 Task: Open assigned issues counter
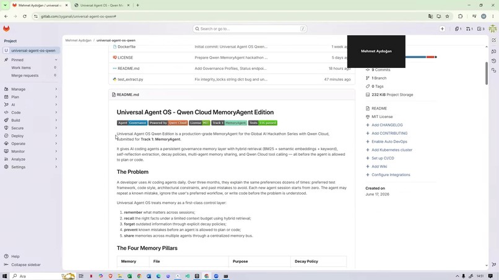click(x=458, y=29)
